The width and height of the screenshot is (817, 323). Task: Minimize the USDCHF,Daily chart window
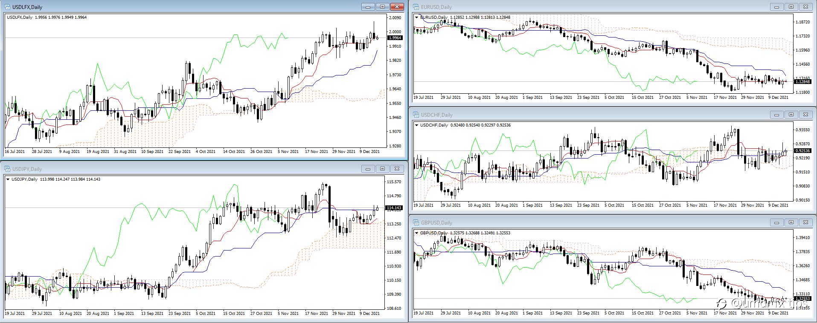pos(776,115)
